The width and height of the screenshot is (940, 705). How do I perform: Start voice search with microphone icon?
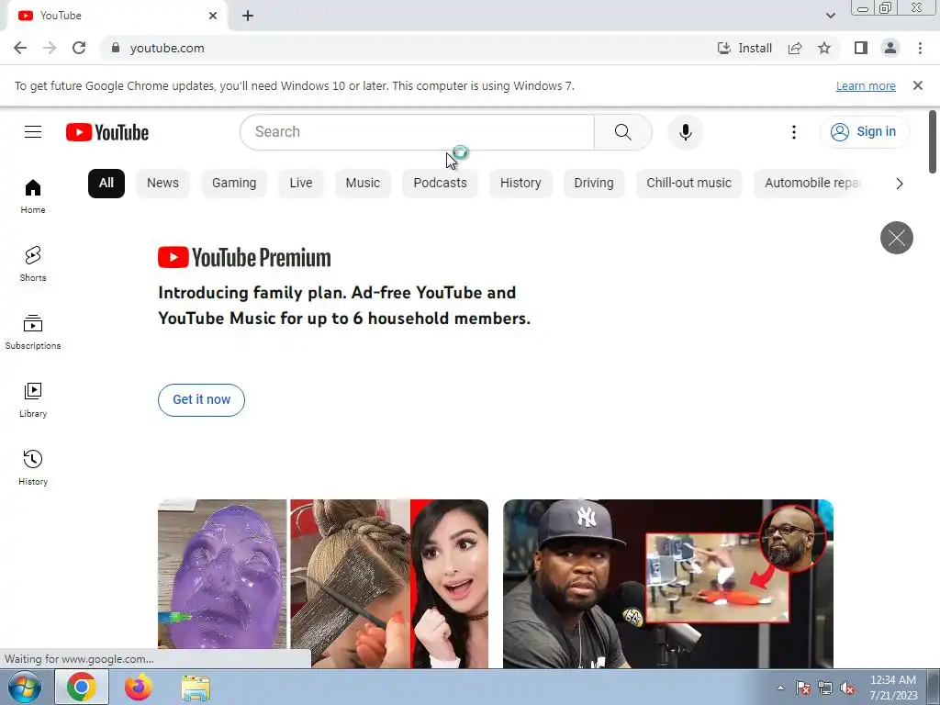[x=685, y=132]
